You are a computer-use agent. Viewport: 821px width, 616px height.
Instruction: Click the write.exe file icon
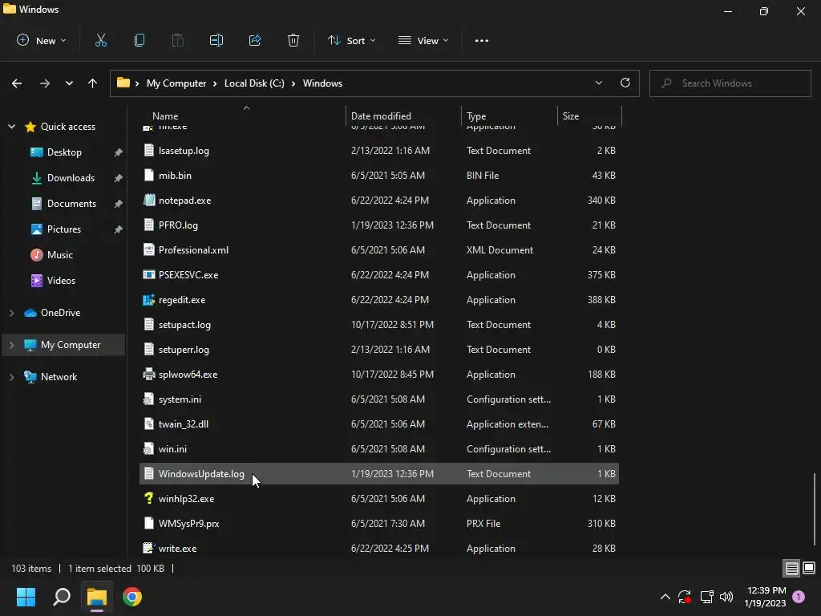pos(149,548)
